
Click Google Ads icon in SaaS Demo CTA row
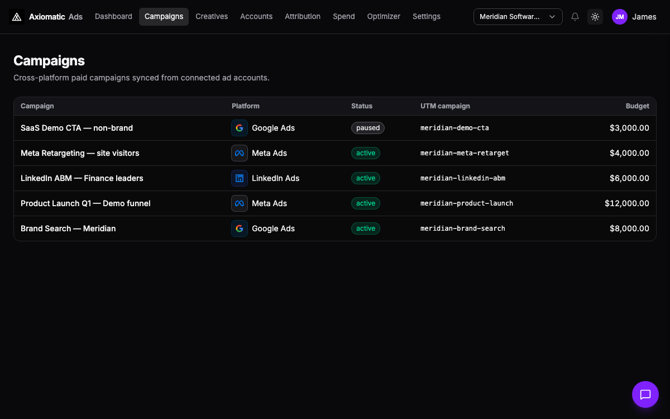coord(240,128)
